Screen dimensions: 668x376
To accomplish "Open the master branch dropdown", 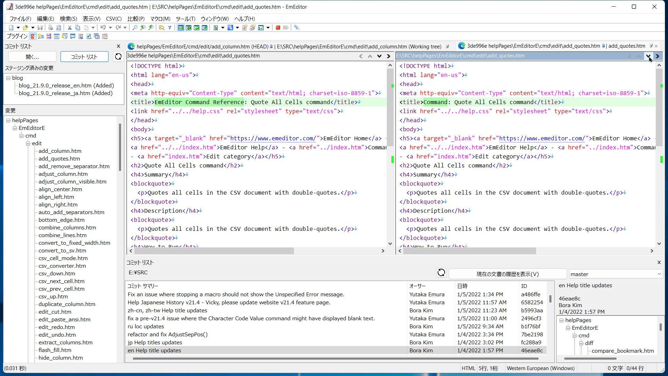I will pyautogui.click(x=659, y=274).
